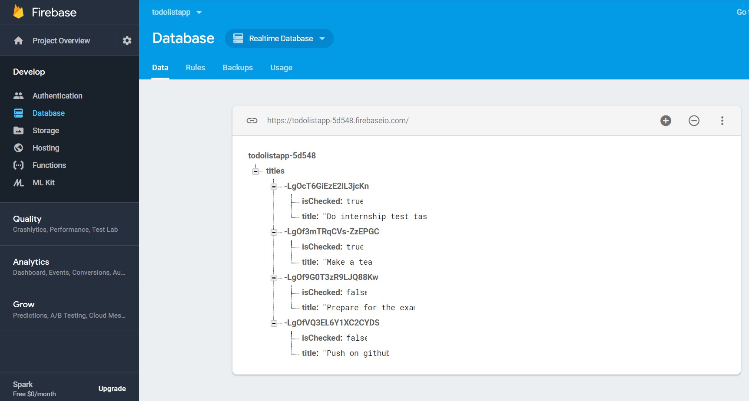Open project settings gear icon

pyautogui.click(x=127, y=40)
